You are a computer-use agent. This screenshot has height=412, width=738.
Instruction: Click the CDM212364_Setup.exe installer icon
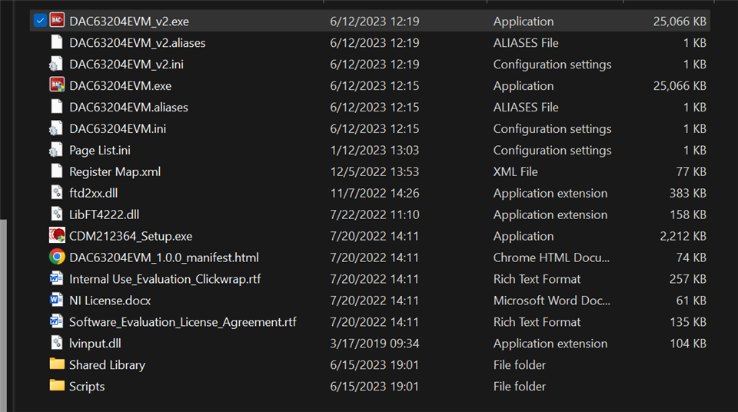tap(57, 236)
